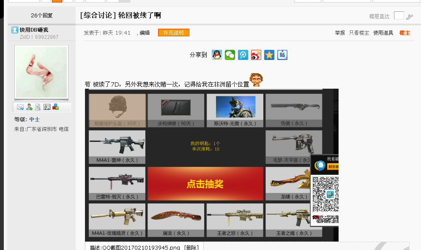Select the 王者之怒 (永久) prize
The height and width of the screenshot is (250, 421).
(x=235, y=220)
